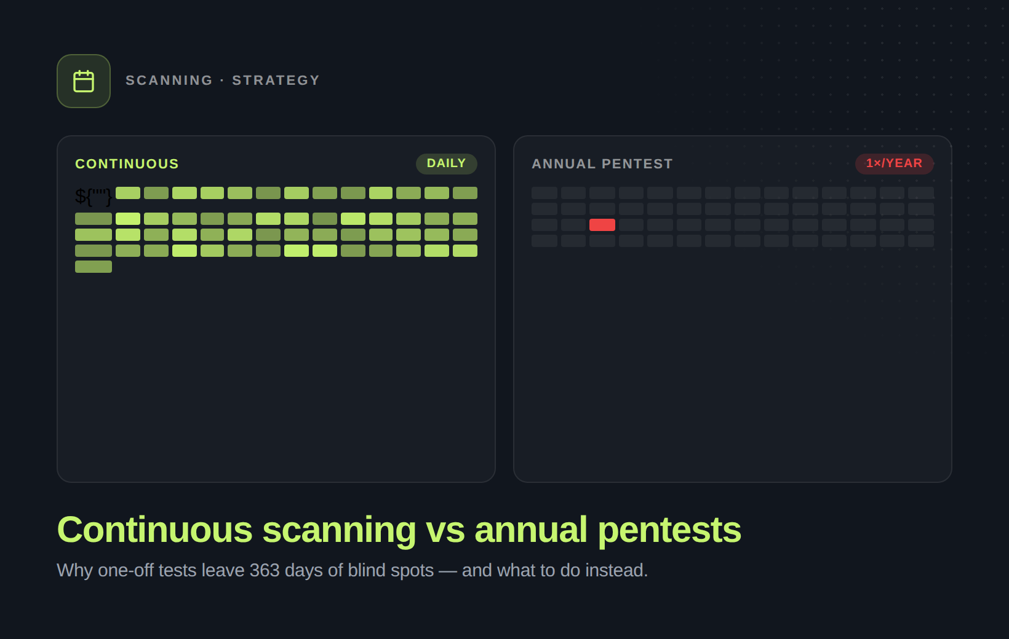
Task: Select the first green scan square
Action: click(129, 193)
